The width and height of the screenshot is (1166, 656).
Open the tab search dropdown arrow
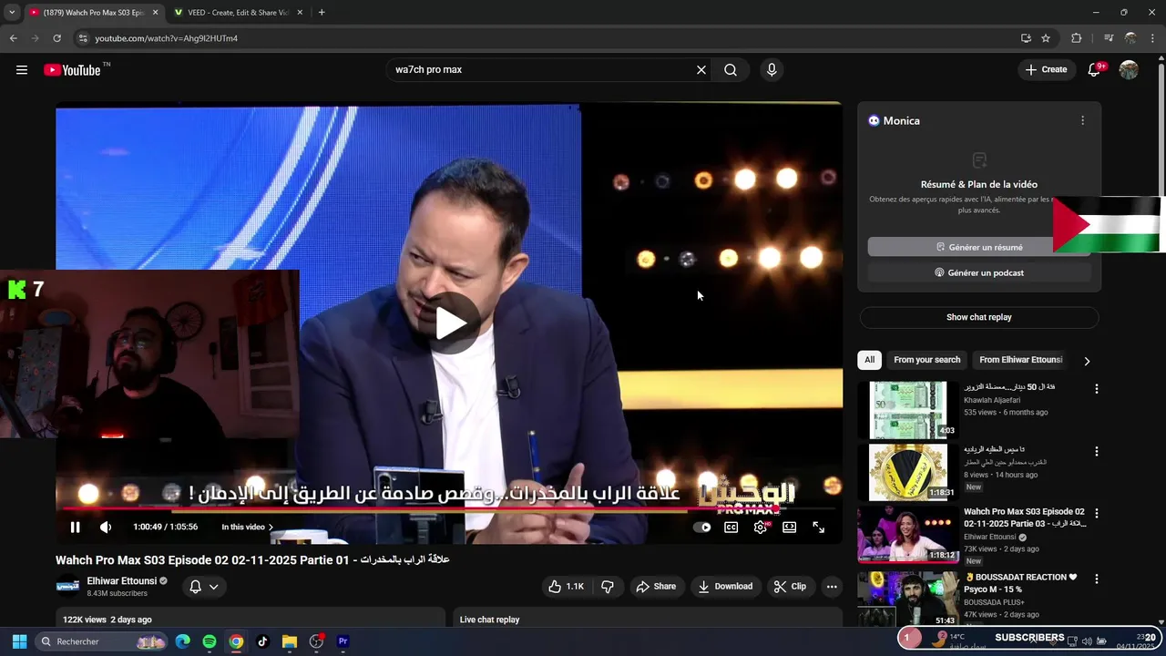[12, 13]
